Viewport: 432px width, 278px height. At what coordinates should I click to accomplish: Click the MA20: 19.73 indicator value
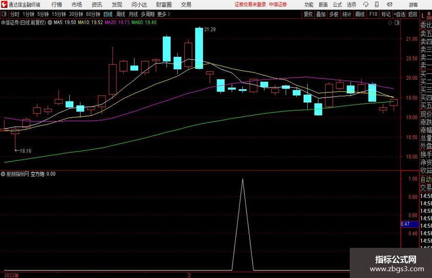coord(117,22)
